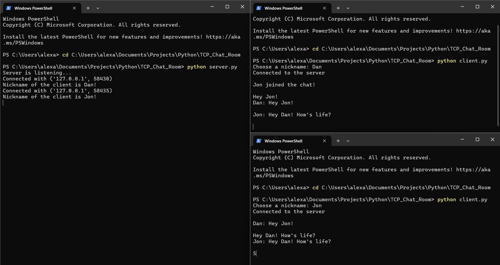Close the tab in the Dan client window
This screenshot has width=500, height=265.
pyautogui.click(x=324, y=8)
